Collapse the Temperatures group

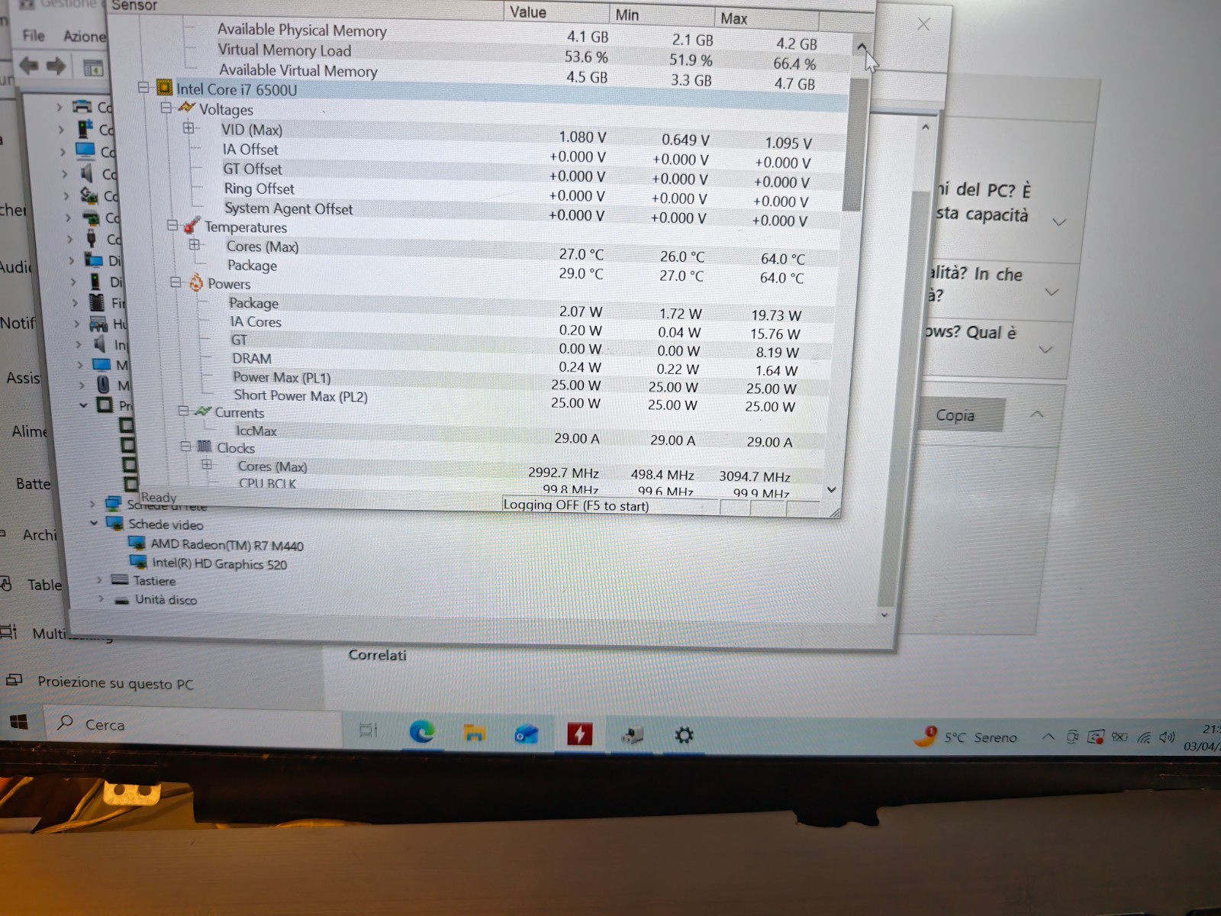[172, 225]
